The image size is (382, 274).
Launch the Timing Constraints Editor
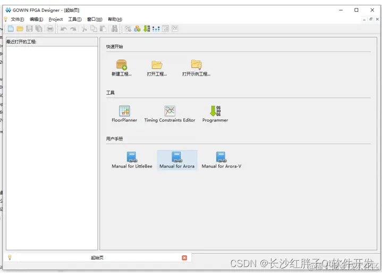click(169, 114)
